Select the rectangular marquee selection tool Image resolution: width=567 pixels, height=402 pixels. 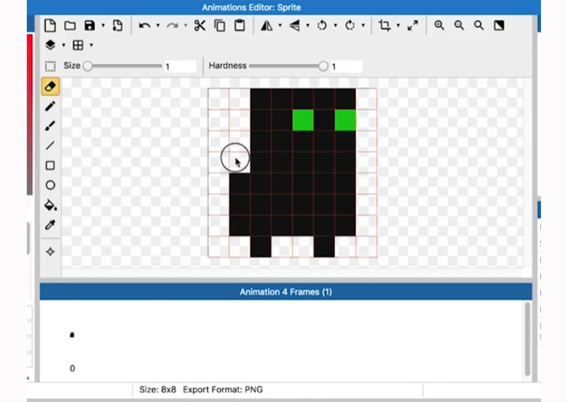(x=51, y=66)
